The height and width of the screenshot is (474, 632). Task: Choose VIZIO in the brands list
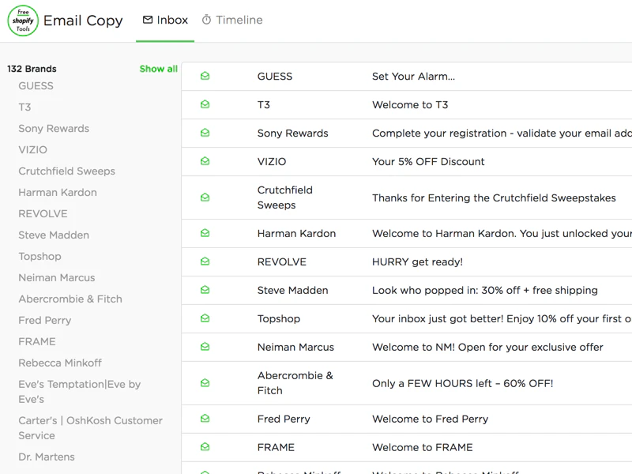[32, 150]
